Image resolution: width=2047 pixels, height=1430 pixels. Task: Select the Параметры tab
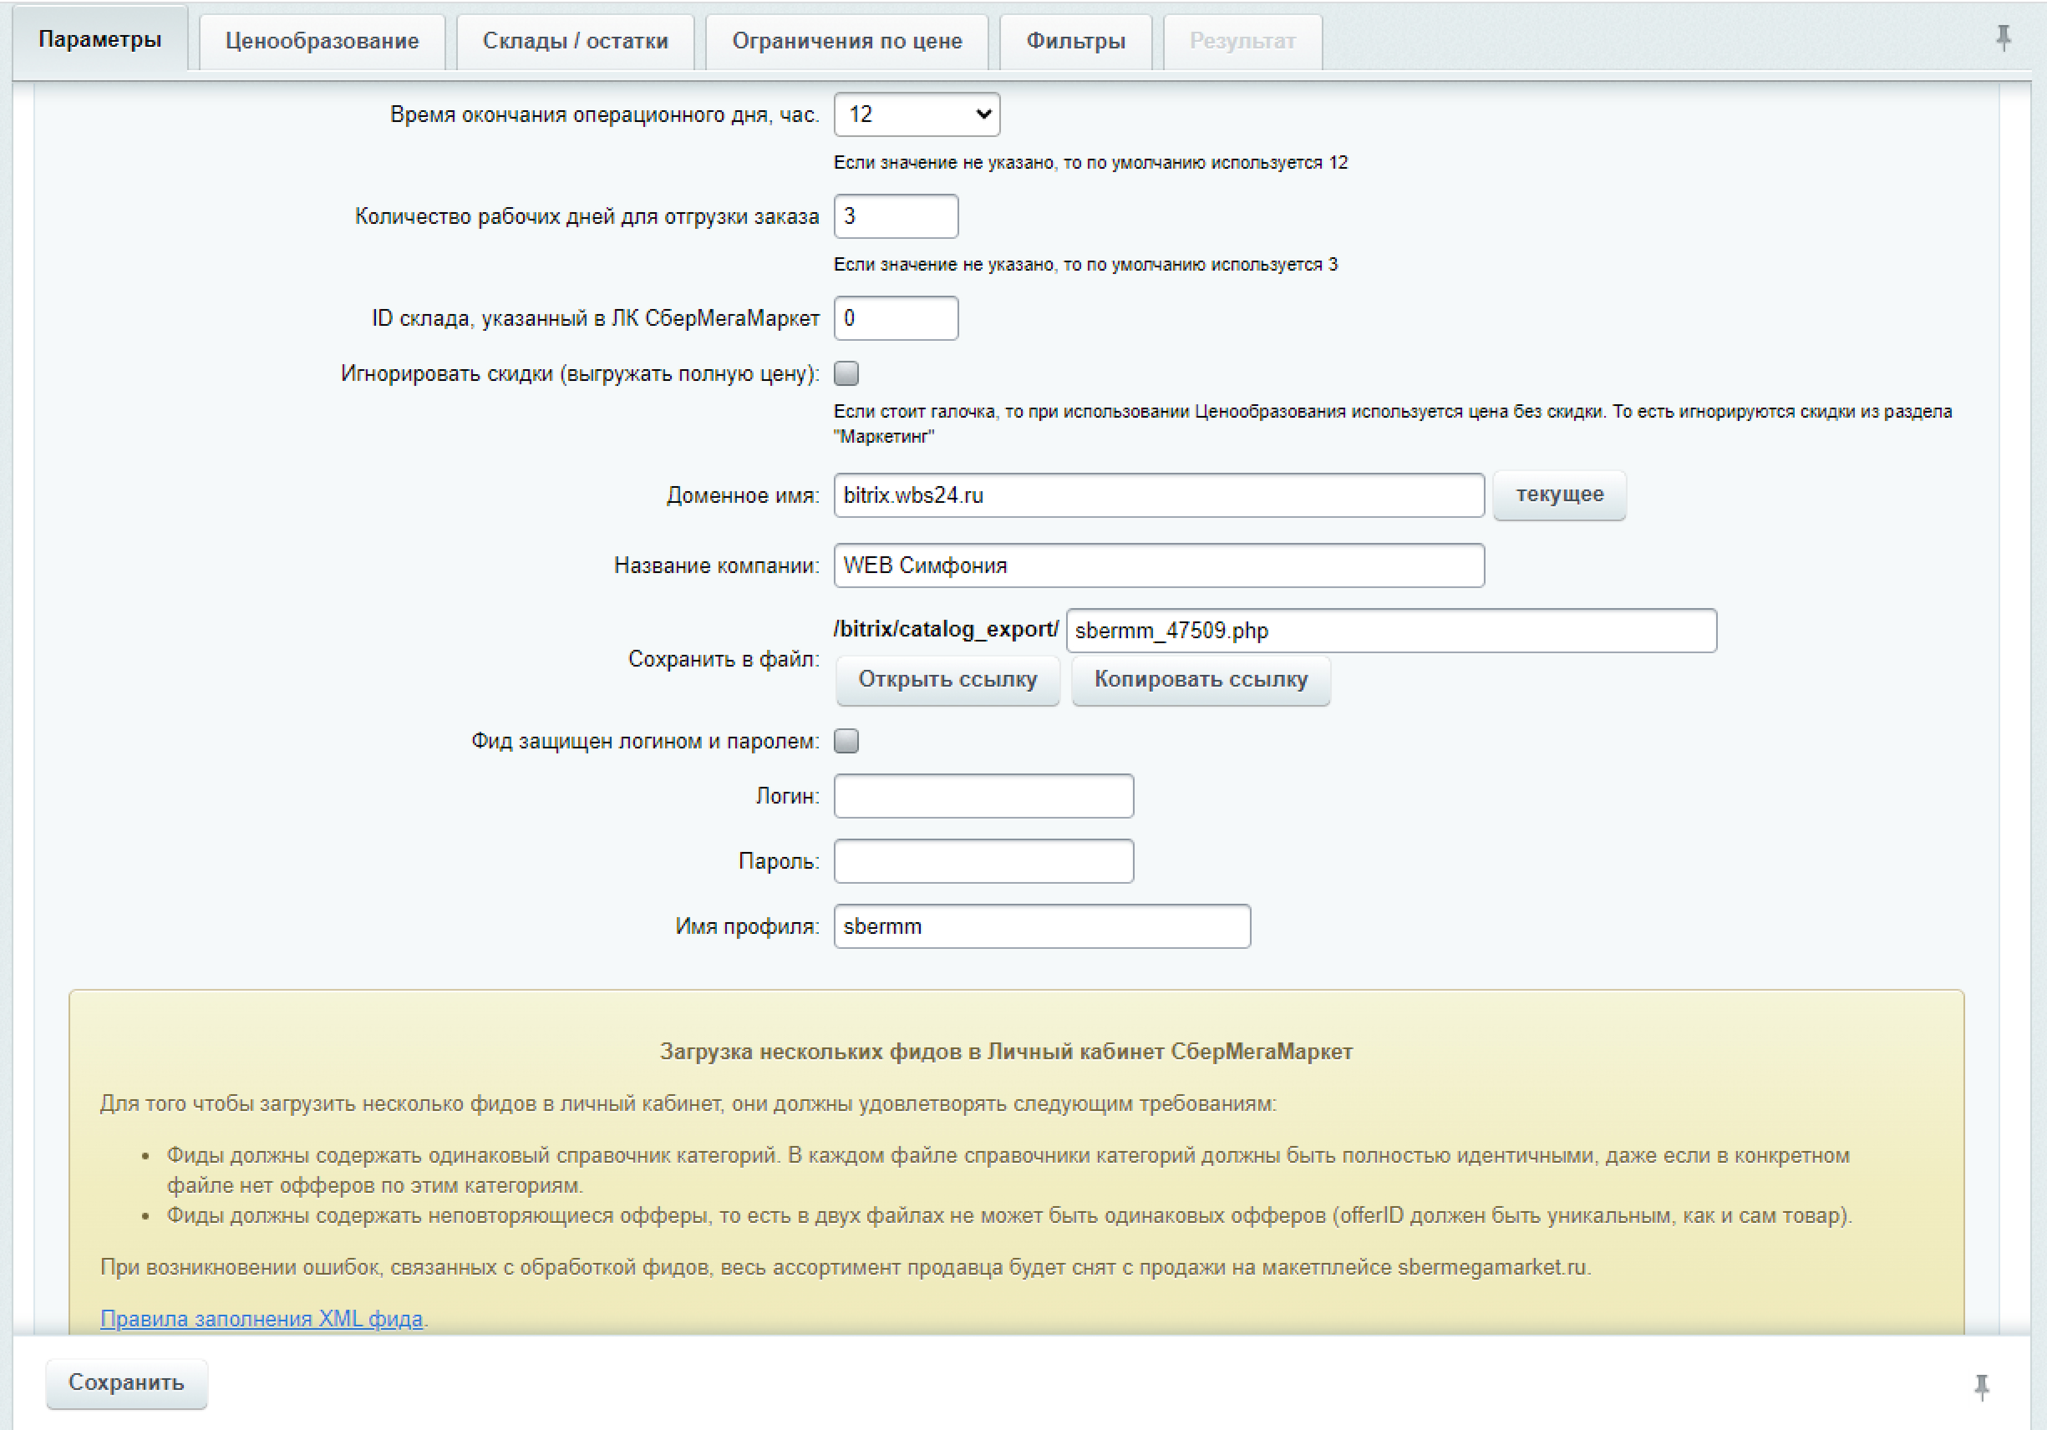pyautogui.click(x=100, y=39)
